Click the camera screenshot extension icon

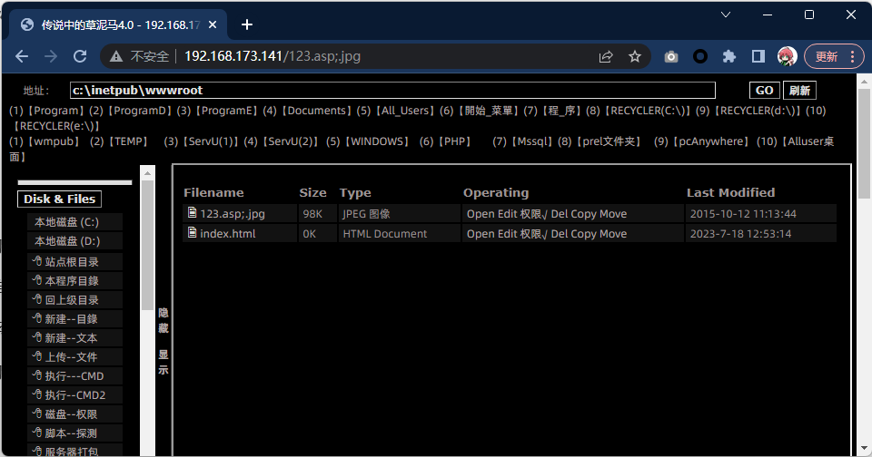671,56
